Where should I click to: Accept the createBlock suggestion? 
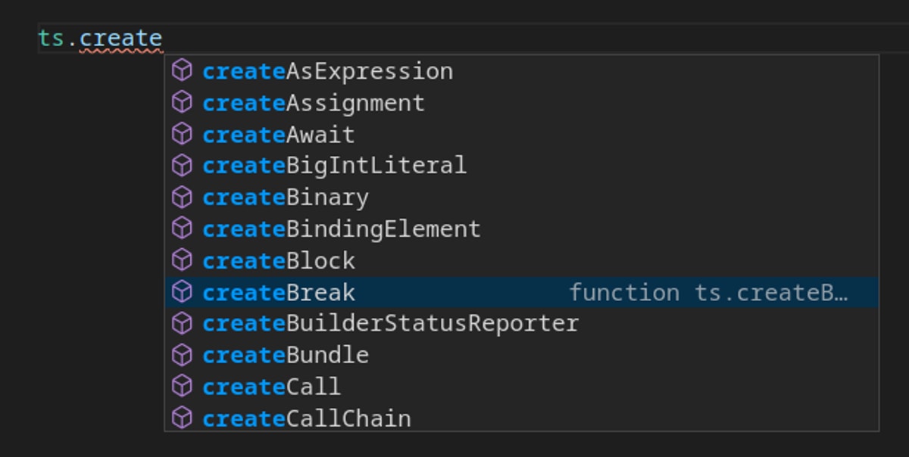[x=279, y=261]
